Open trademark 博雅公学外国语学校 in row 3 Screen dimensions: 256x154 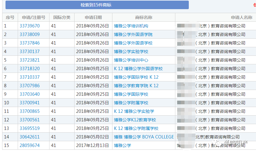[x=133, y=43]
